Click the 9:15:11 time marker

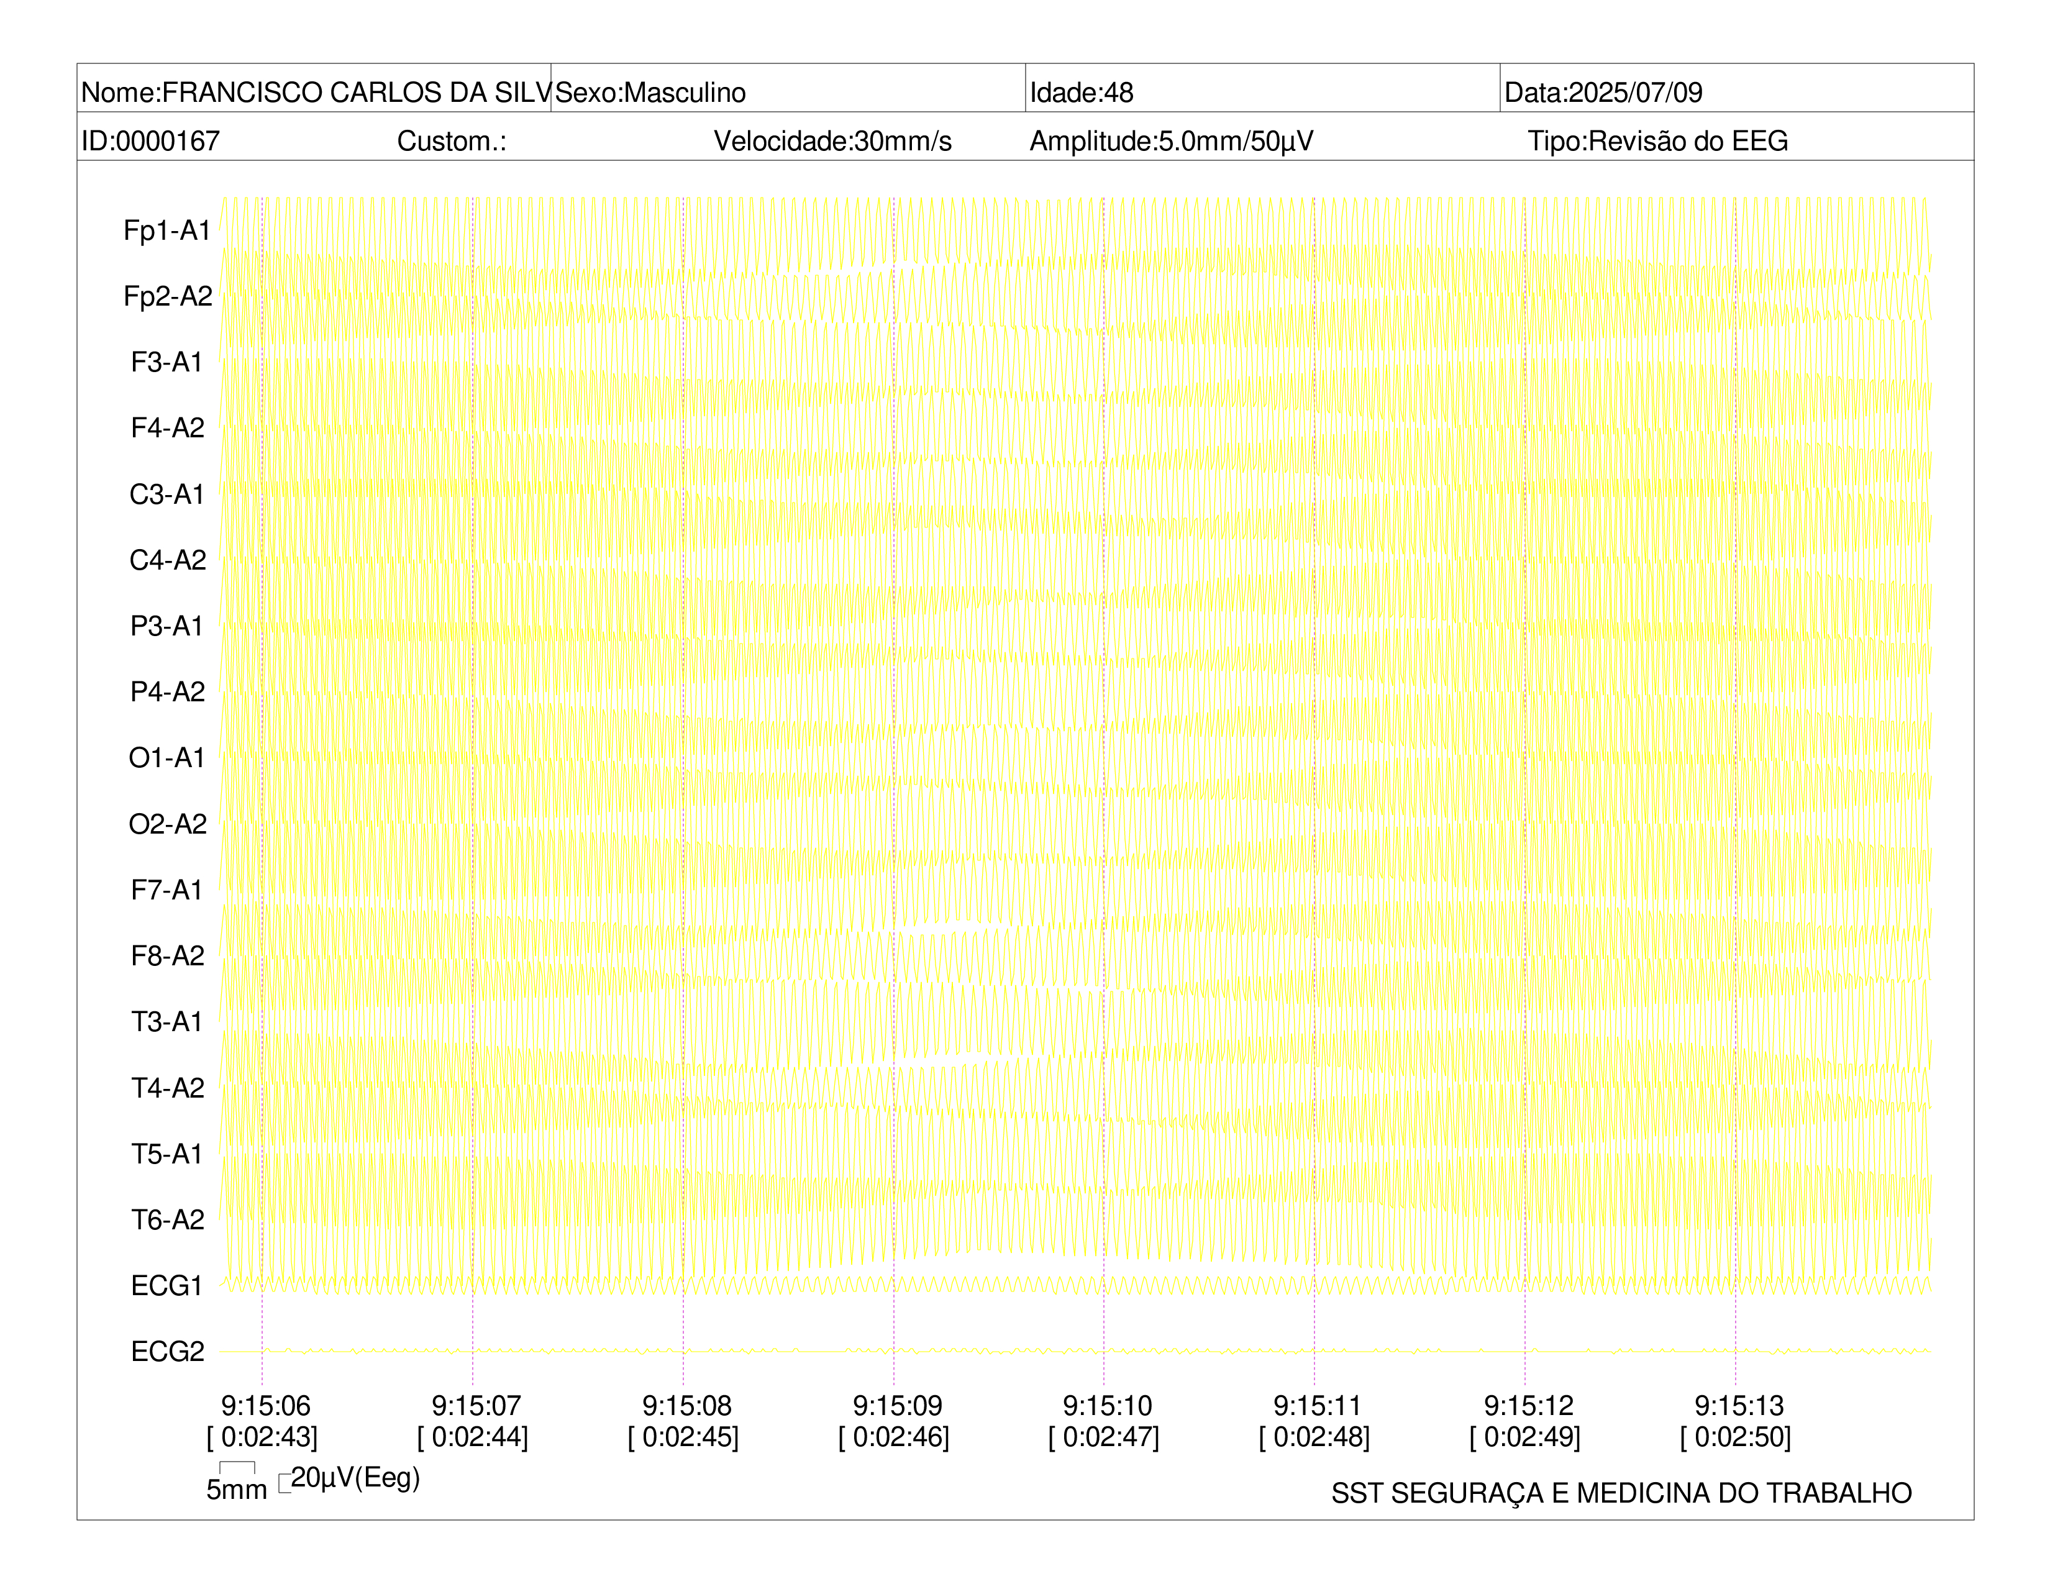coord(1318,1406)
